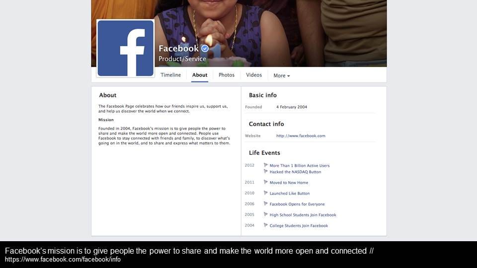Click flag icon beside College Students Join Facebook

[265, 225]
